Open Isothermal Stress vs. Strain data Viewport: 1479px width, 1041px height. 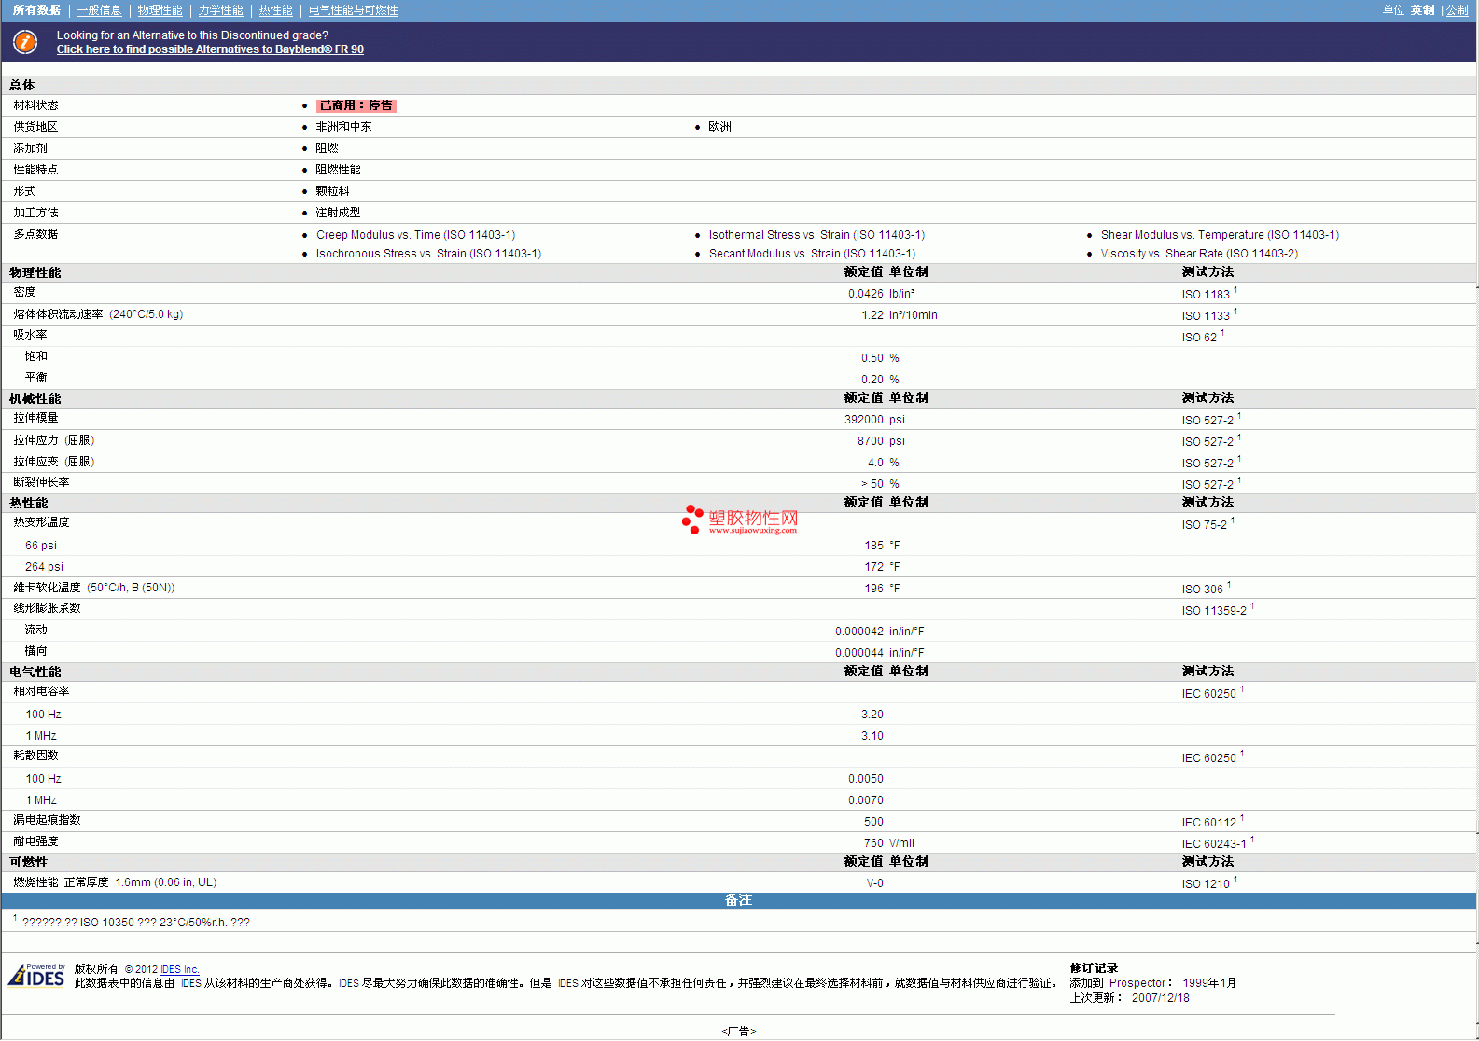coord(816,235)
